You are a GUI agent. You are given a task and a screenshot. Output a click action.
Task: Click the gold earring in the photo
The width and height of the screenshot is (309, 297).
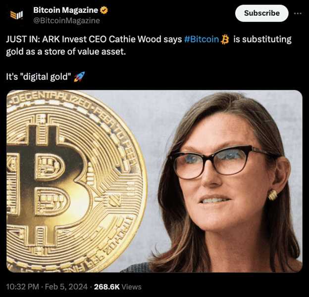[272, 195]
